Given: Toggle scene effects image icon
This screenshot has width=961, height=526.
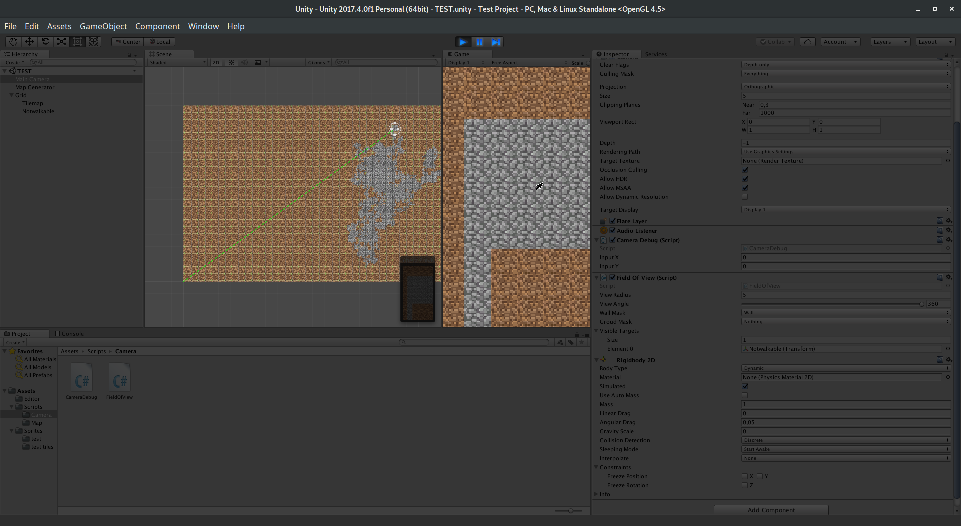Looking at the screenshot, I should tap(258, 62).
